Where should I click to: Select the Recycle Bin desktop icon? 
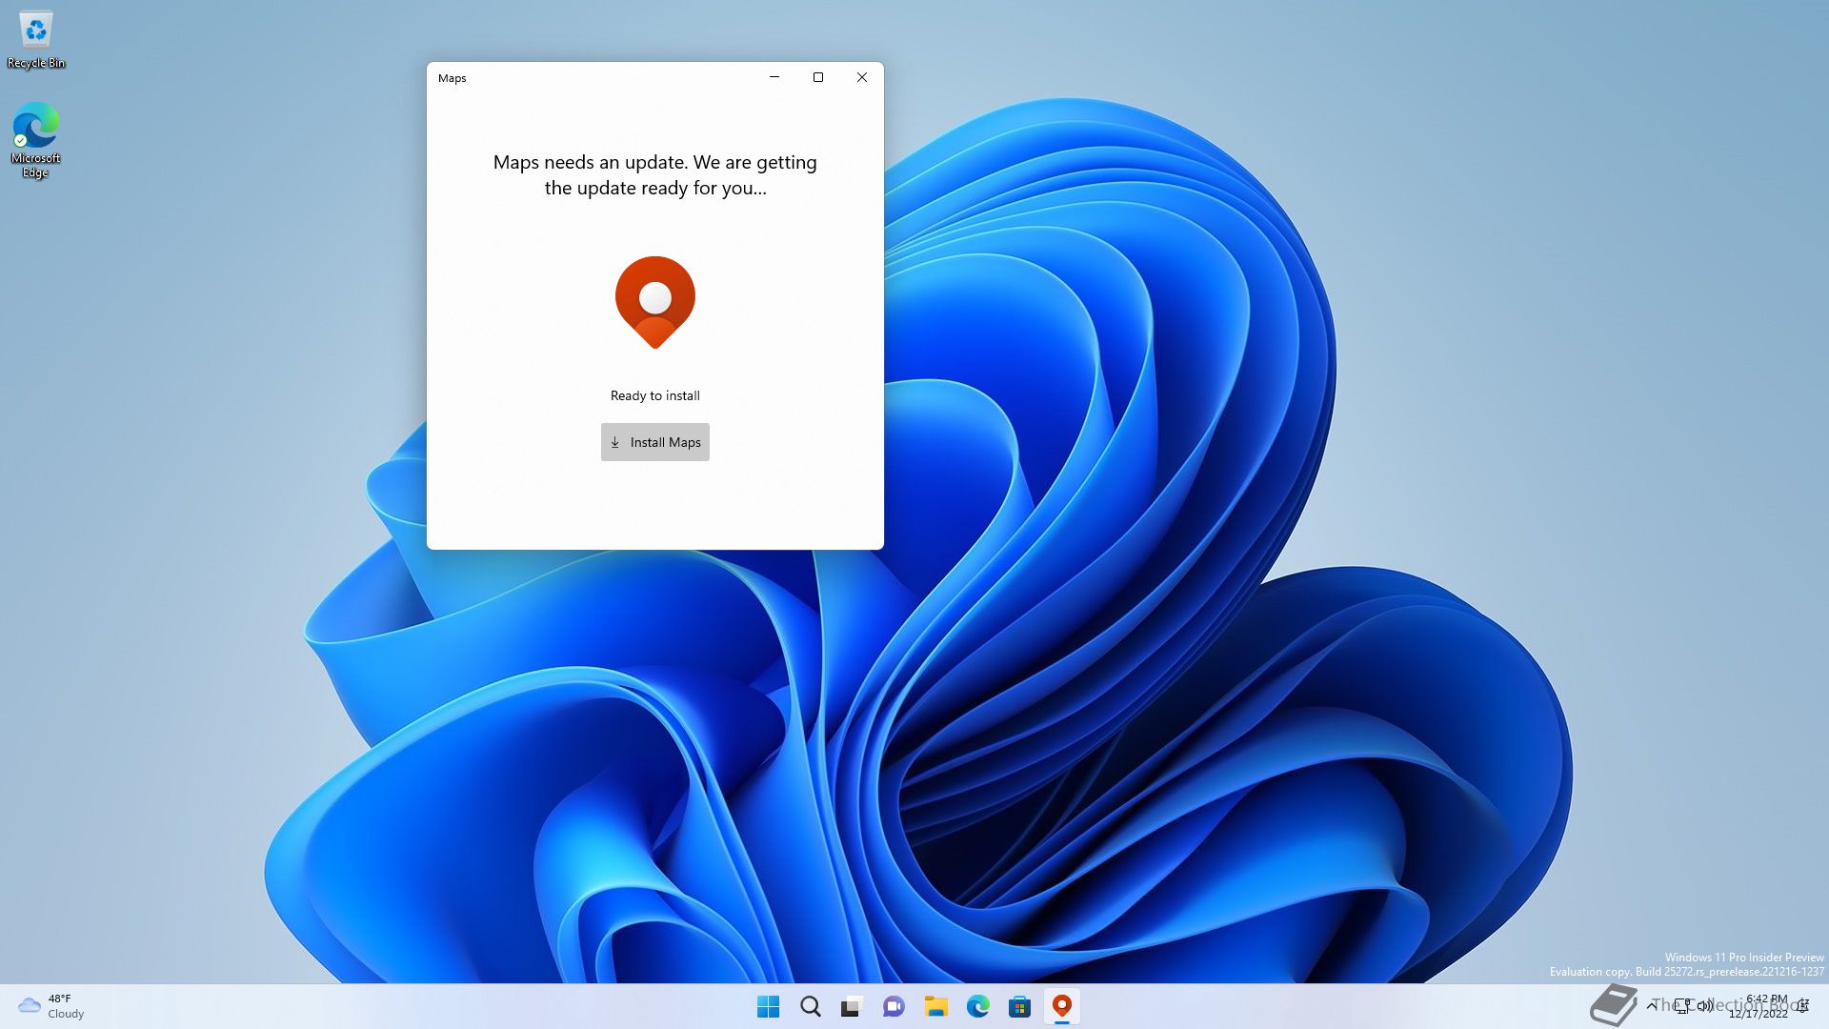[x=36, y=40]
